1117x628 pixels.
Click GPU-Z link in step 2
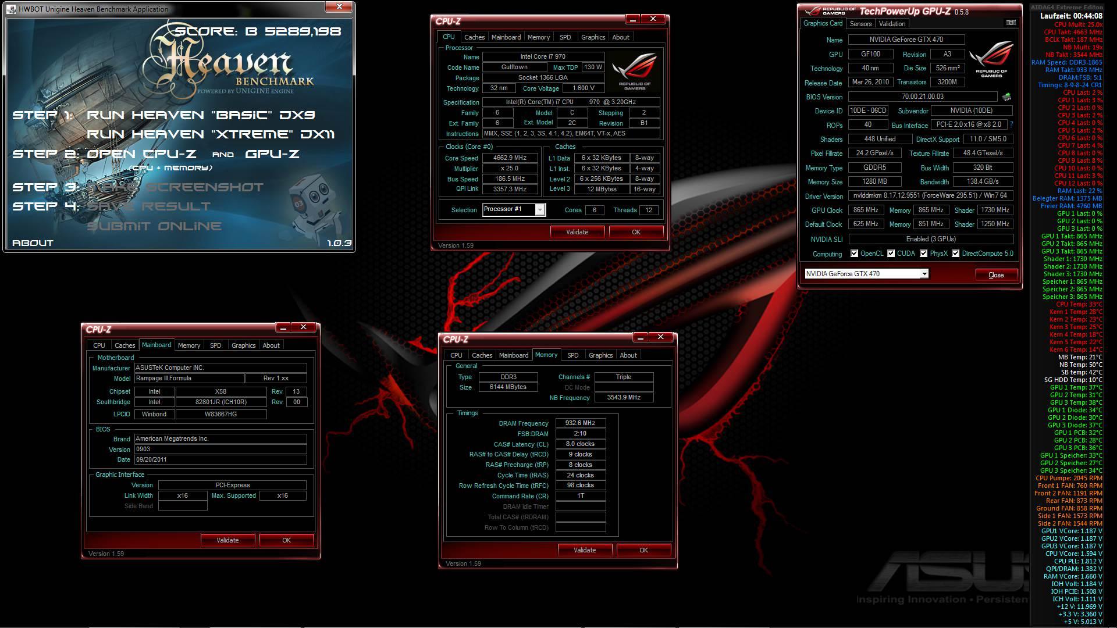(x=272, y=154)
